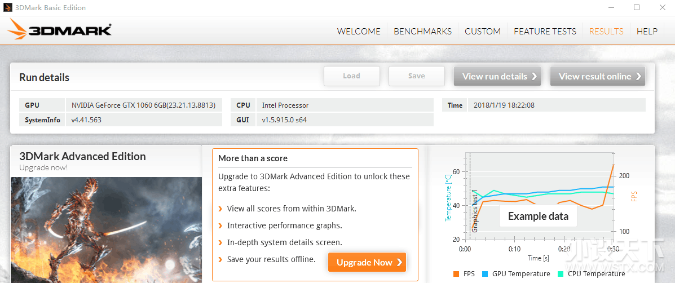Click Interactive performance graphs bullet
This screenshot has width=675, height=283.
pos(285,225)
